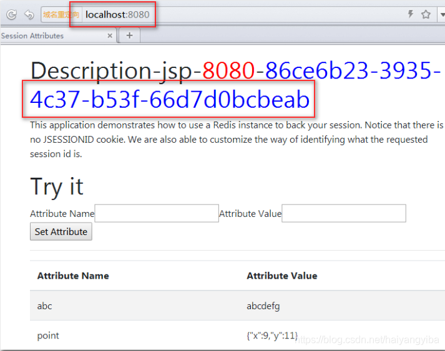This screenshot has width=445, height=351.
Task: Click the Attribute Name input field
Action: click(x=157, y=213)
